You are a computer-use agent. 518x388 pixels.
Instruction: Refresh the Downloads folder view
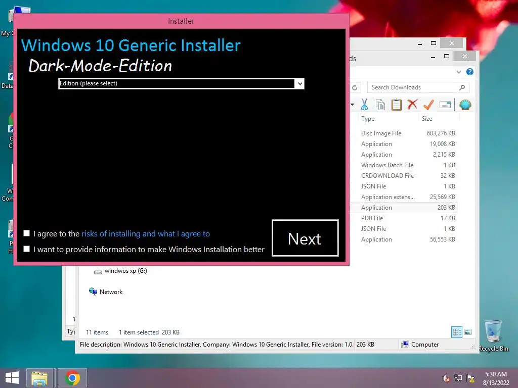pos(355,87)
